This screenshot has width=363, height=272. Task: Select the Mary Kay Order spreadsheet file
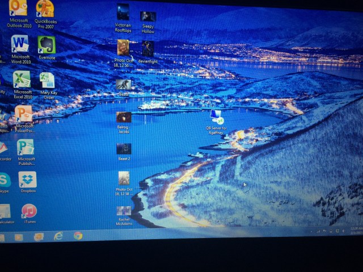(48, 80)
